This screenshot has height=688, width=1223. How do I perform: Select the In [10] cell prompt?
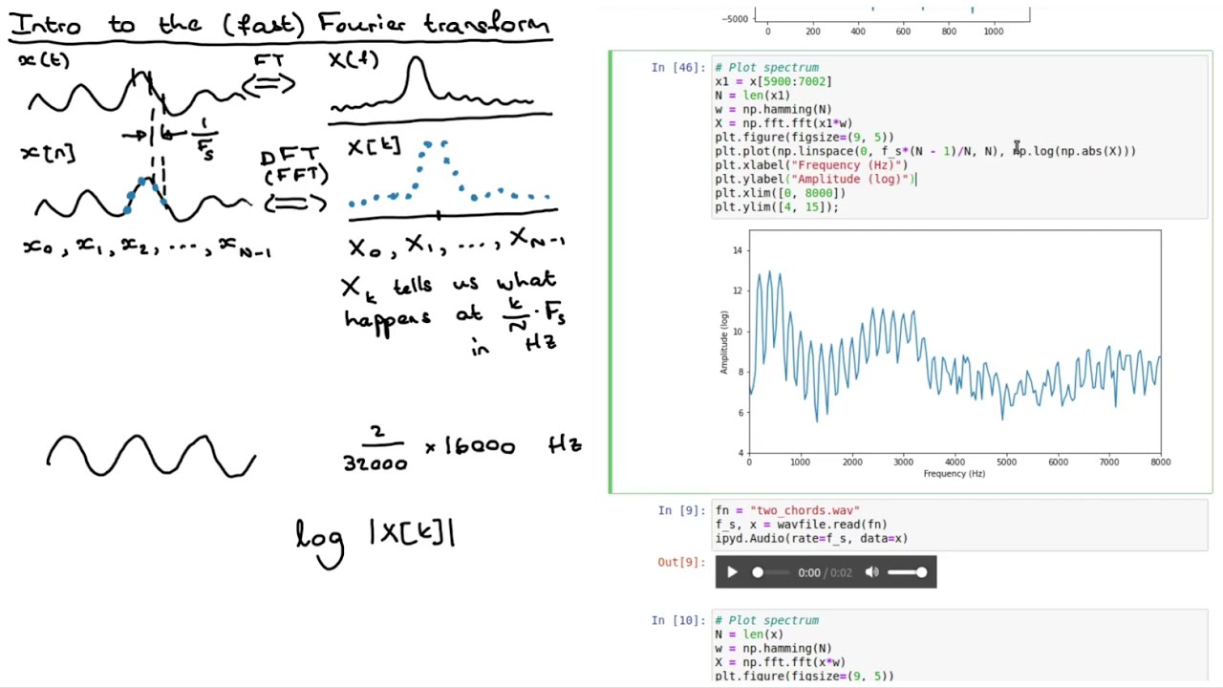[x=677, y=620]
